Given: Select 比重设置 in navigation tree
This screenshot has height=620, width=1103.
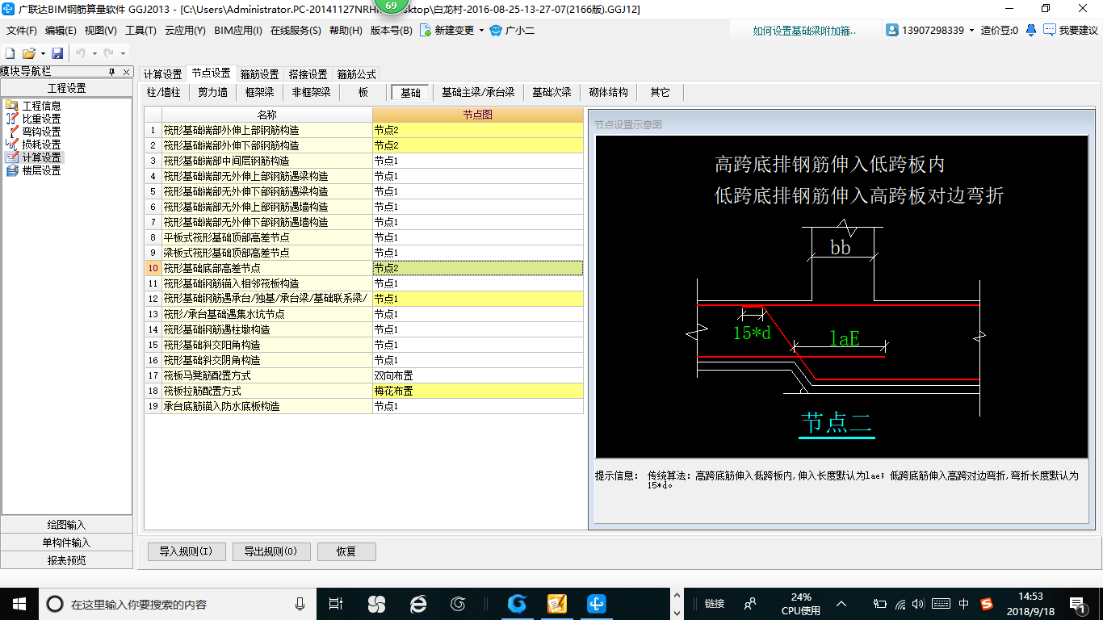Looking at the screenshot, I should tap(41, 119).
